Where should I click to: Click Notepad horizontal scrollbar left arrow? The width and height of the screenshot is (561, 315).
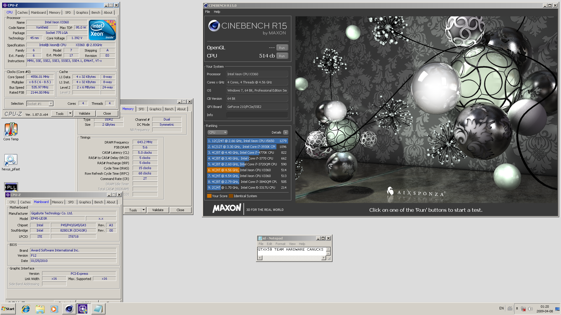tap(260, 258)
